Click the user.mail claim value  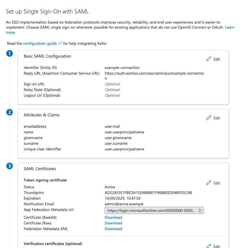coord(112,127)
